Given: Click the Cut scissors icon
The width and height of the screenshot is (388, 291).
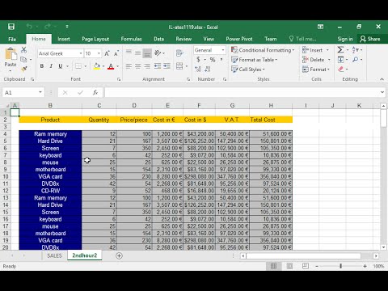Looking at the screenshot, I should click(x=23, y=50).
